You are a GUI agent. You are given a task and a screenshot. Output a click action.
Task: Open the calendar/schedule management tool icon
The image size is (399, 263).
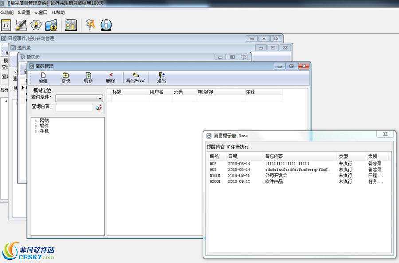(x=7, y=25)
